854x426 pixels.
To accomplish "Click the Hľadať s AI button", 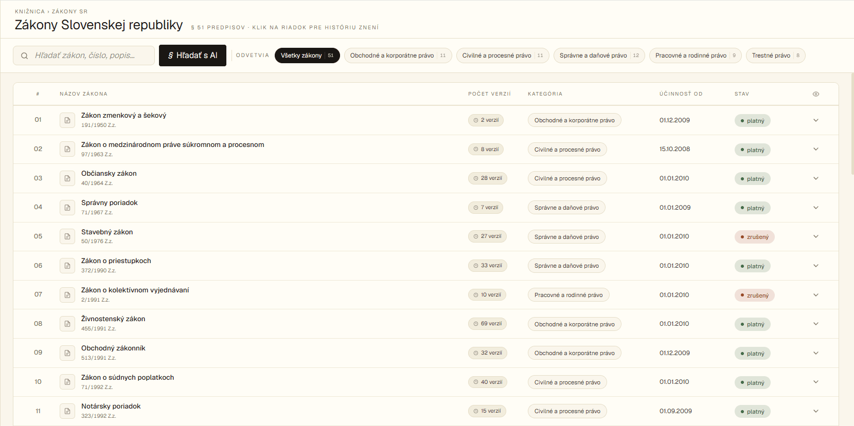I will coord(192,55).
